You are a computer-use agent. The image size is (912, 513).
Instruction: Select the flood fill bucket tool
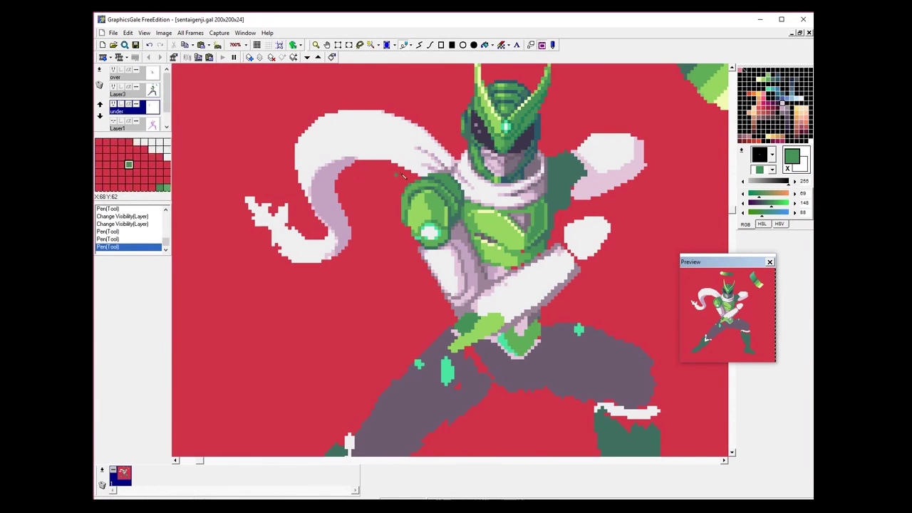coord(484,45)
